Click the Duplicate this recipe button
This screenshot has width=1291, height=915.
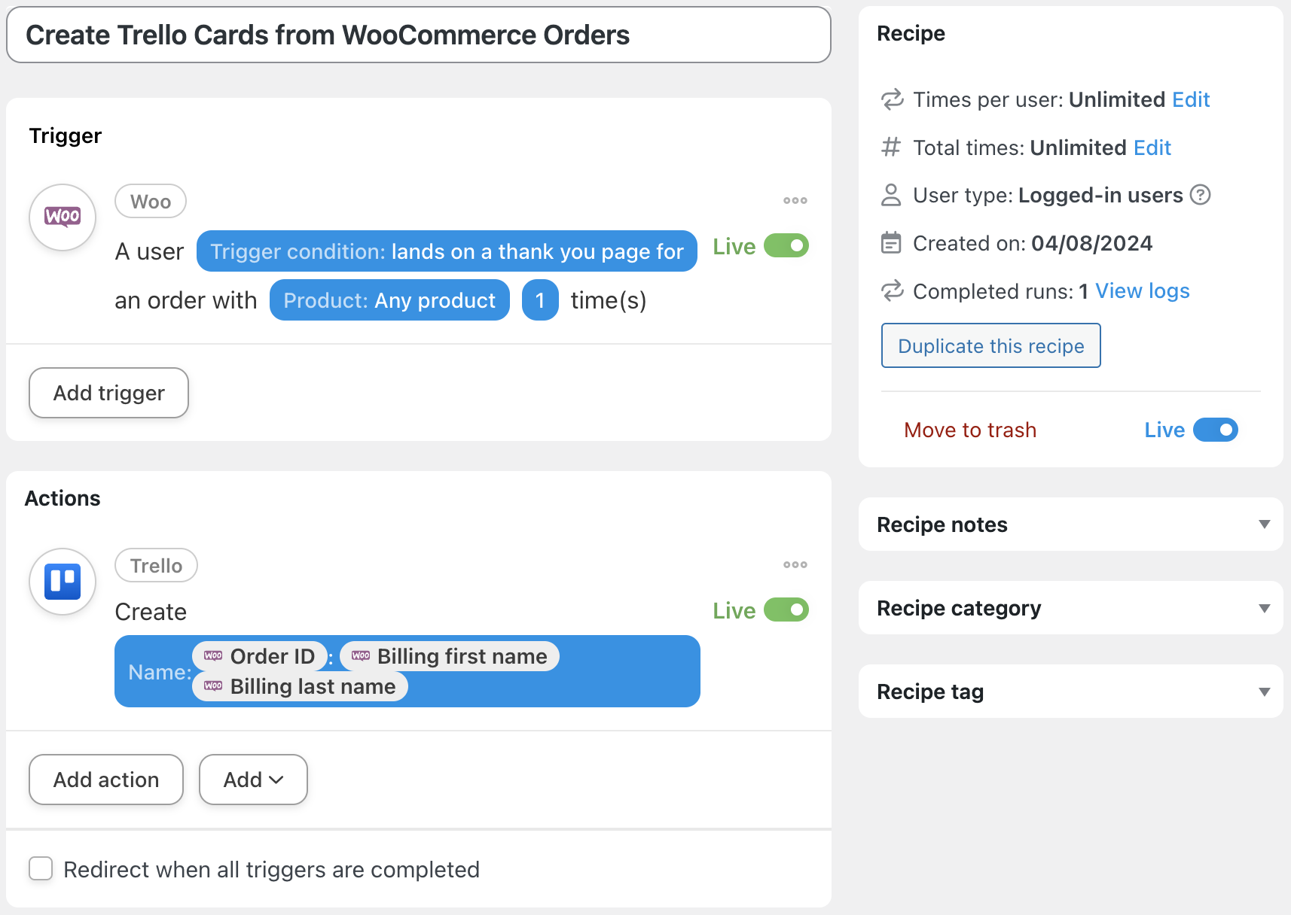(990, 345)
